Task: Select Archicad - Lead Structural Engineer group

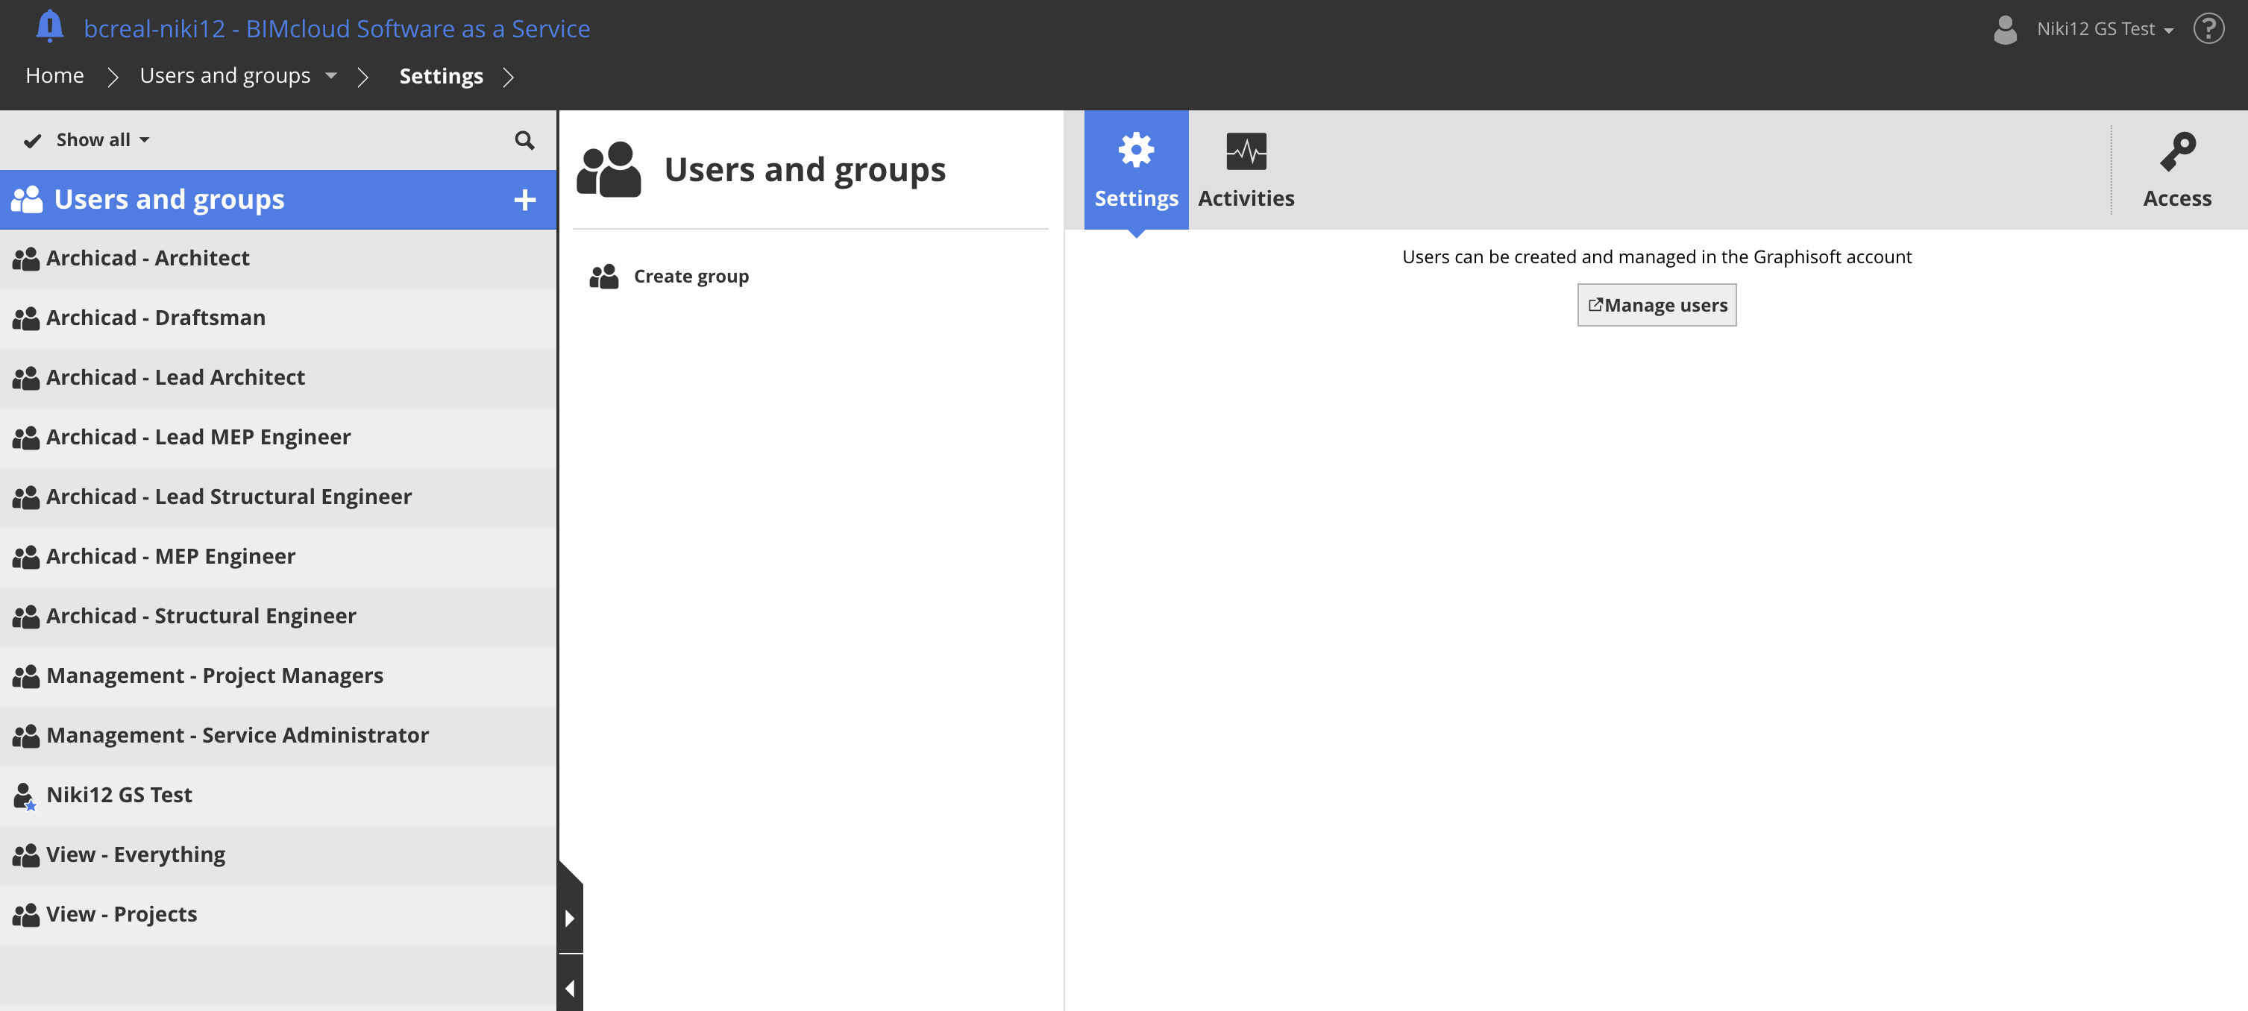Action: [x=278, y=497]
